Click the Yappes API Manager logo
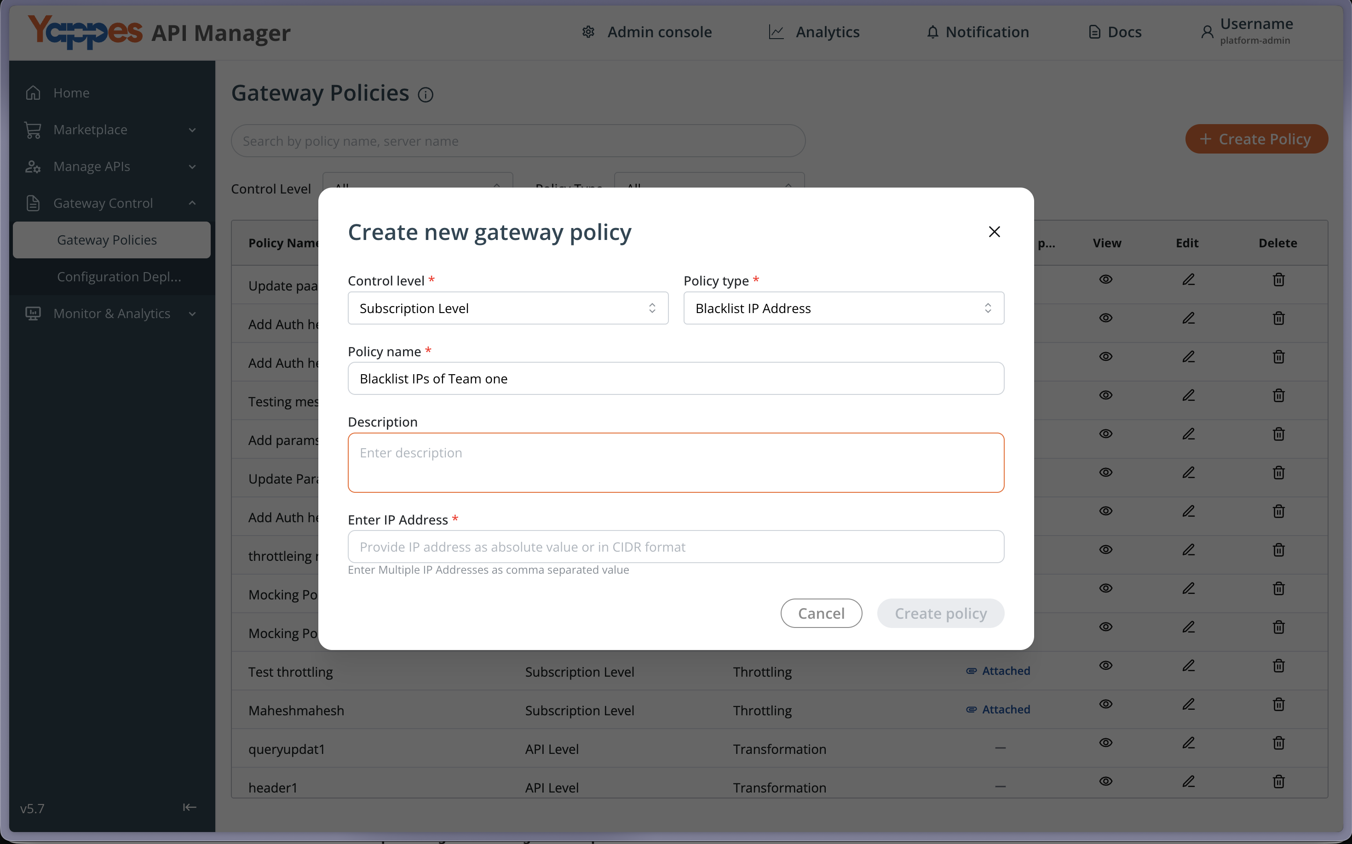1352x844 pixels. click(160, 32)
